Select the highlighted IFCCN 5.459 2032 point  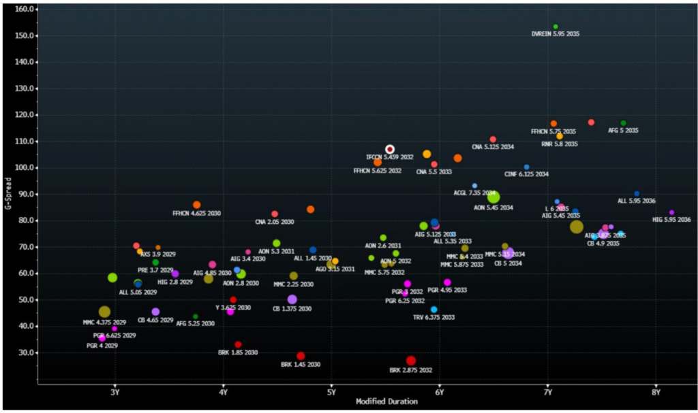(x=390, y=149)
